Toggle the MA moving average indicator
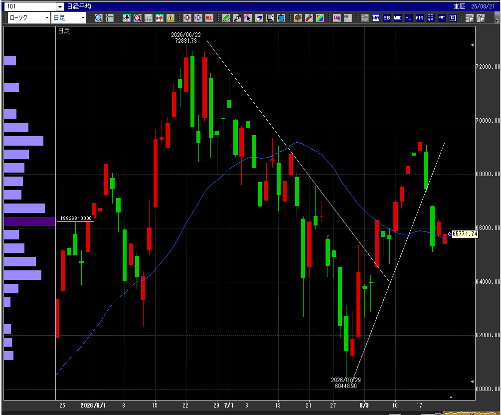Image resolution: width=501 pixels, height=415 pixels. 376,18
